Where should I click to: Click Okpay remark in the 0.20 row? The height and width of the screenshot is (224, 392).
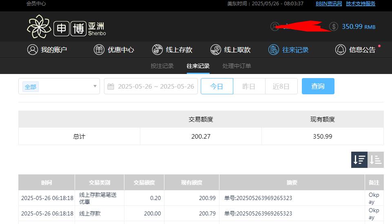coord(374,198)
